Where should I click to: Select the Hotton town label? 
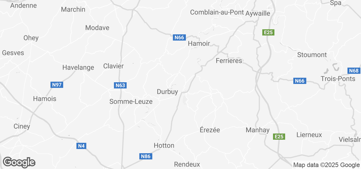pos(164,145)
